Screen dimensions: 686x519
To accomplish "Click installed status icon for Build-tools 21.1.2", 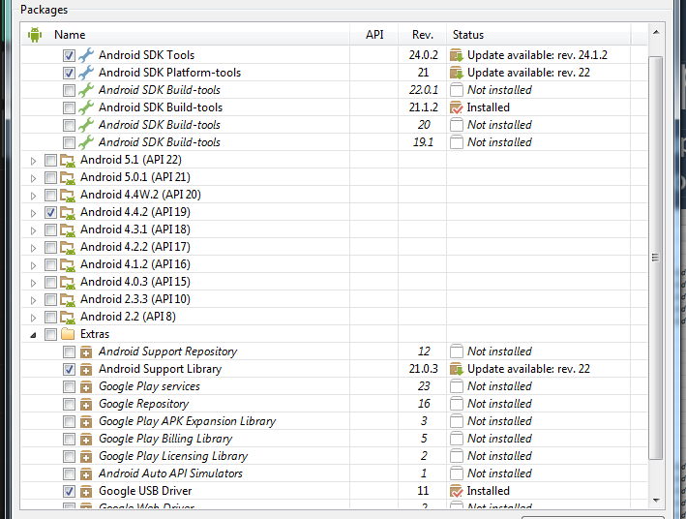I will pos(457,107).
